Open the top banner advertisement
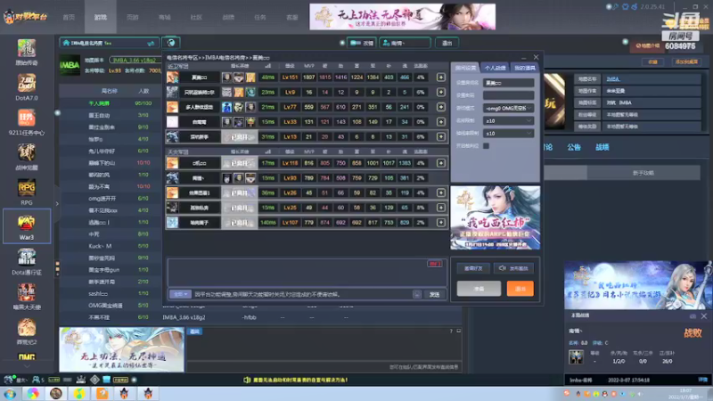This screenshot has height=401, width=713. 403,17
